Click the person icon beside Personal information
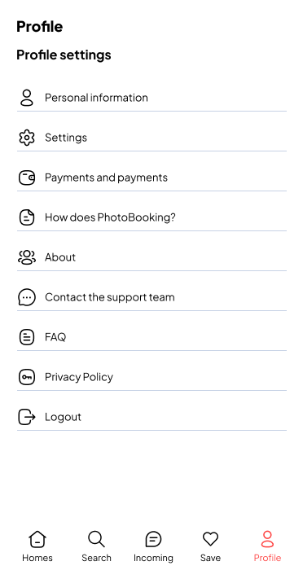Screen dimensions: 303x570 click(27, 98)
